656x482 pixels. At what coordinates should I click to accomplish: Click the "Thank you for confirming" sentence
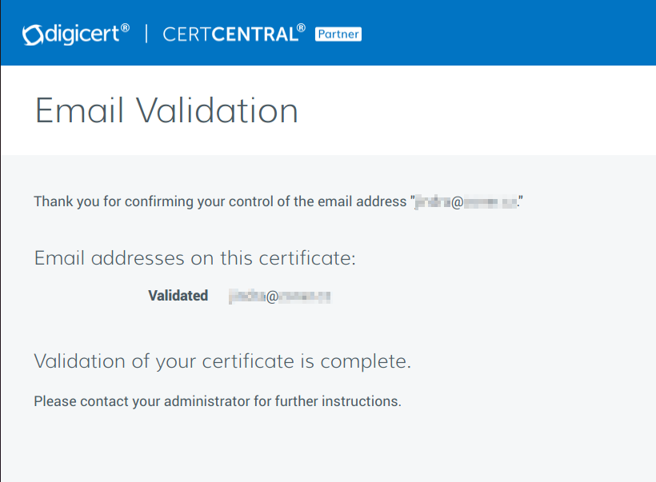pyautogui.click(x=220, y=201)
